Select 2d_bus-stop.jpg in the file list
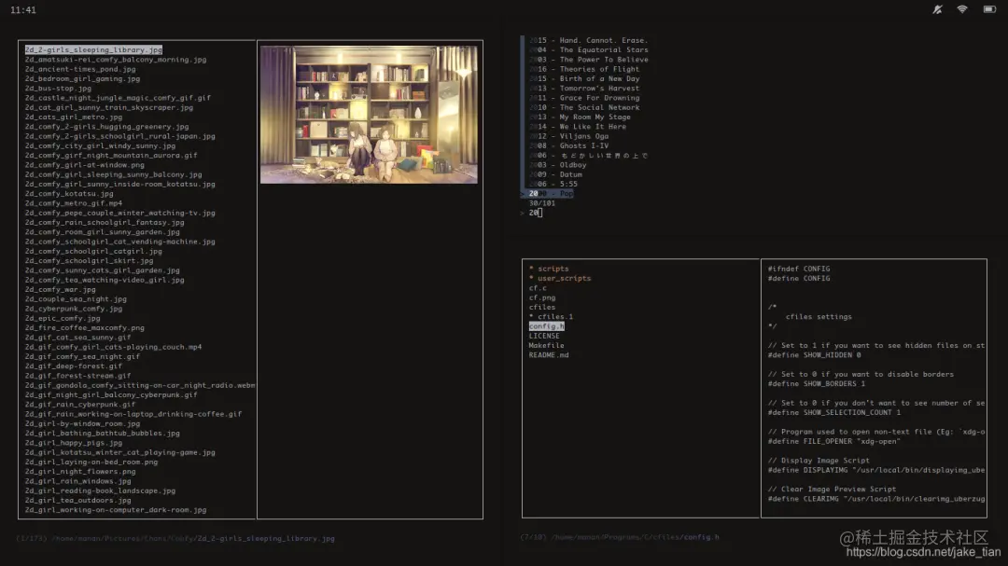1008x566 pixels. point(58,88)
